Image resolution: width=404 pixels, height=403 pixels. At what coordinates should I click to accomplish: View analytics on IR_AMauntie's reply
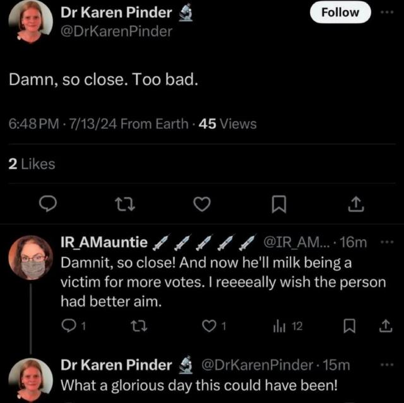pyautogui.click(x=280, y=325)
